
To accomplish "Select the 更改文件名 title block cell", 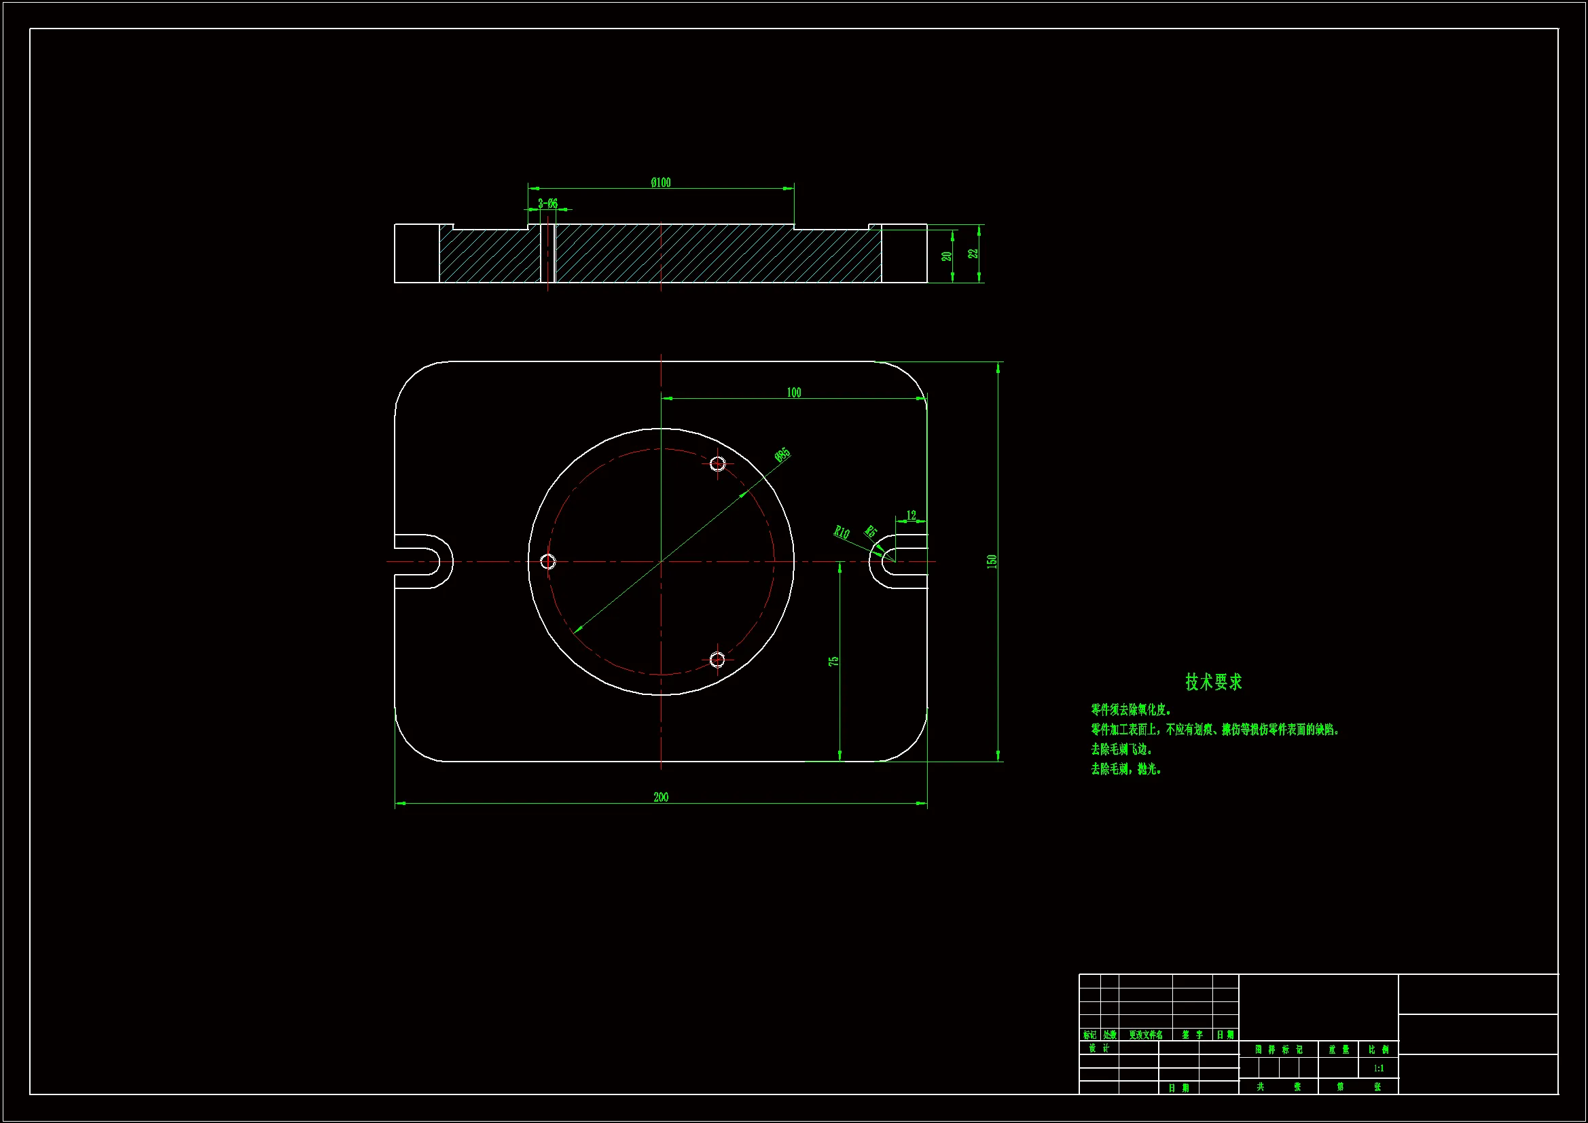I will 1145,1035.
